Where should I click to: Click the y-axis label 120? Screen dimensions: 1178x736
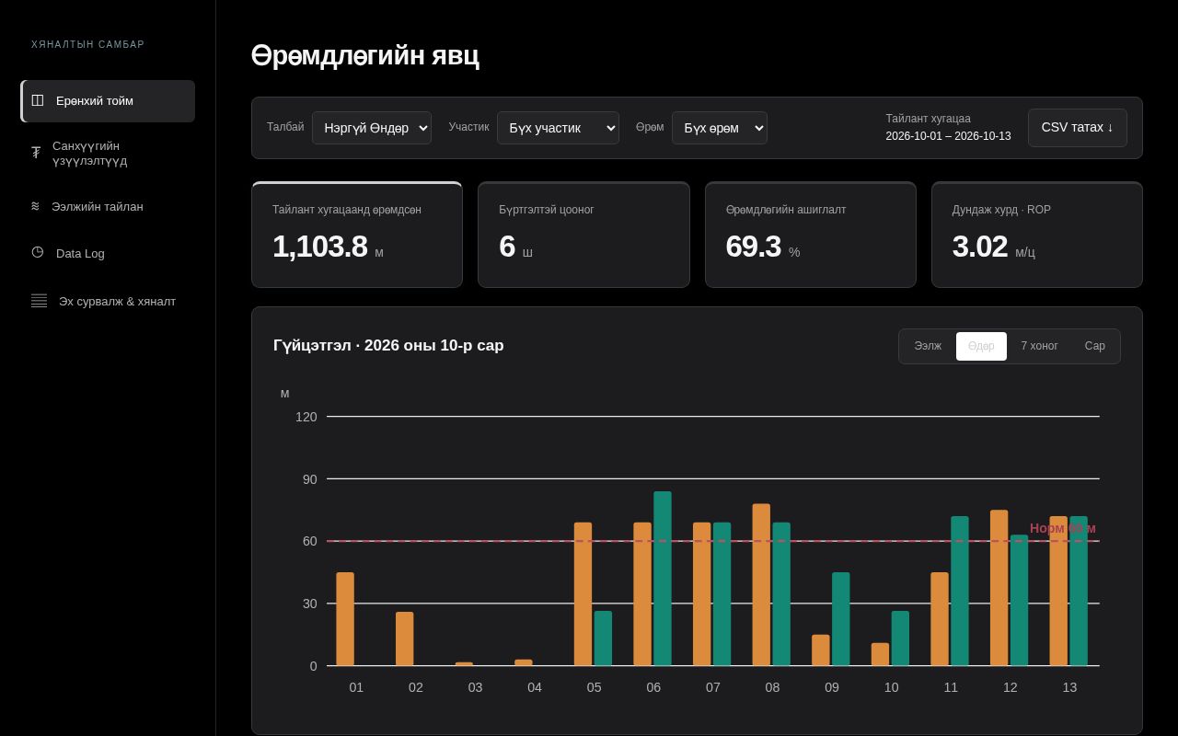[306, 417]
